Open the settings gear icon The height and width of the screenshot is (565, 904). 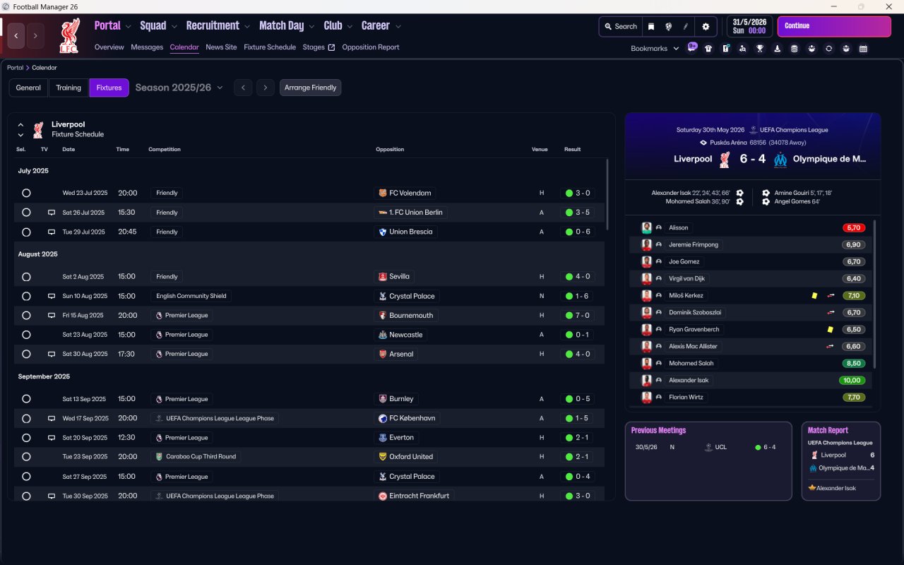tap(705, 26)
